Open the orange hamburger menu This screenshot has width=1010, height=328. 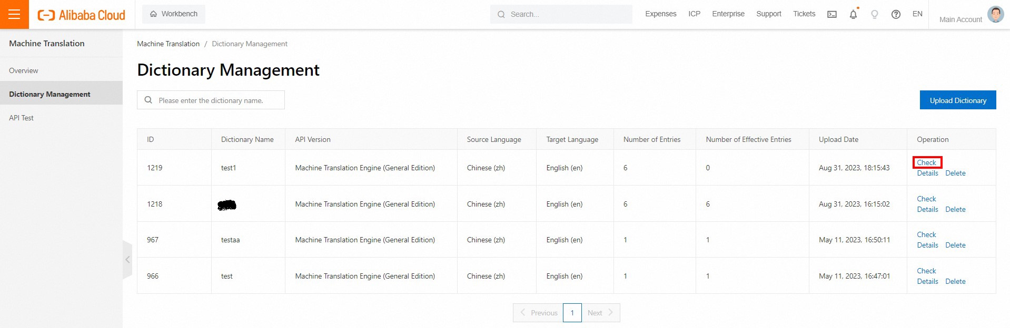(x=14, y=14)
